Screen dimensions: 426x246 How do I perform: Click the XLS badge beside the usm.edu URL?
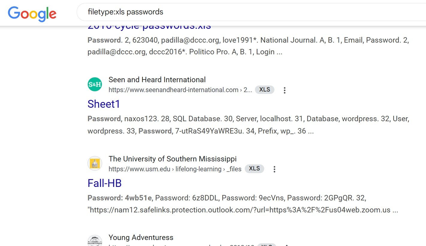254,169
